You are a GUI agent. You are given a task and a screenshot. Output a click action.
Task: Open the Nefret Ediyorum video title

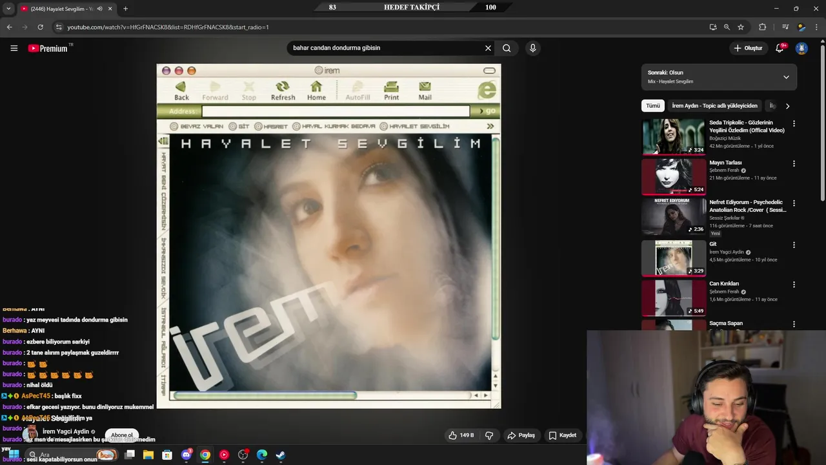click(748, 206)
